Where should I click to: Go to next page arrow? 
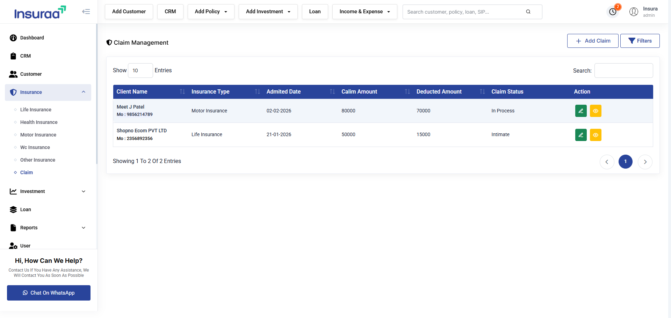tap(645, 162)
